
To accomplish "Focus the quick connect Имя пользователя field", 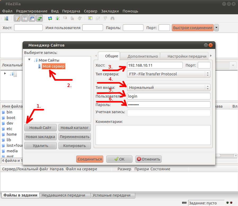I will [93, 28].
